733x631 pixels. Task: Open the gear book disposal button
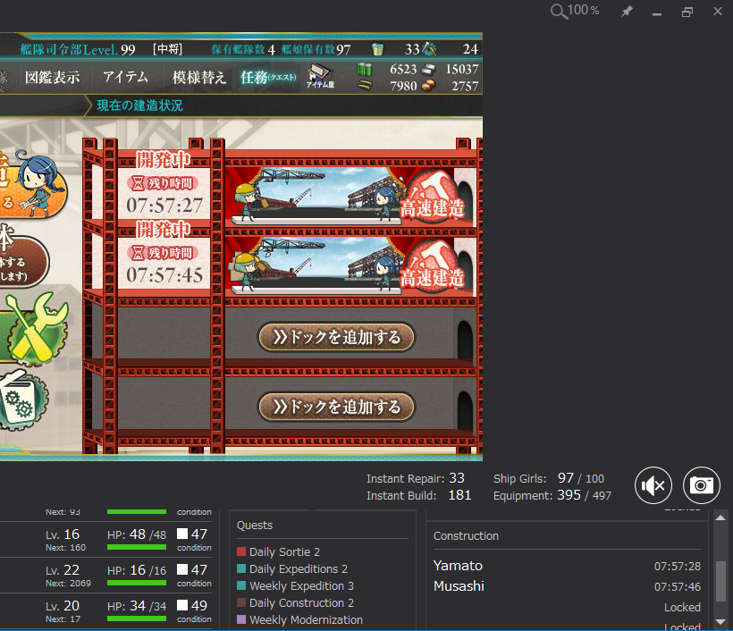23,400
